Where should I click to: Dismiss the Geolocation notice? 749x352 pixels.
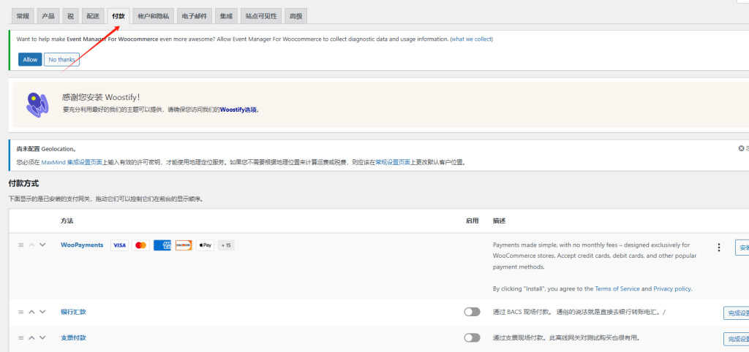tap(742, 149)
